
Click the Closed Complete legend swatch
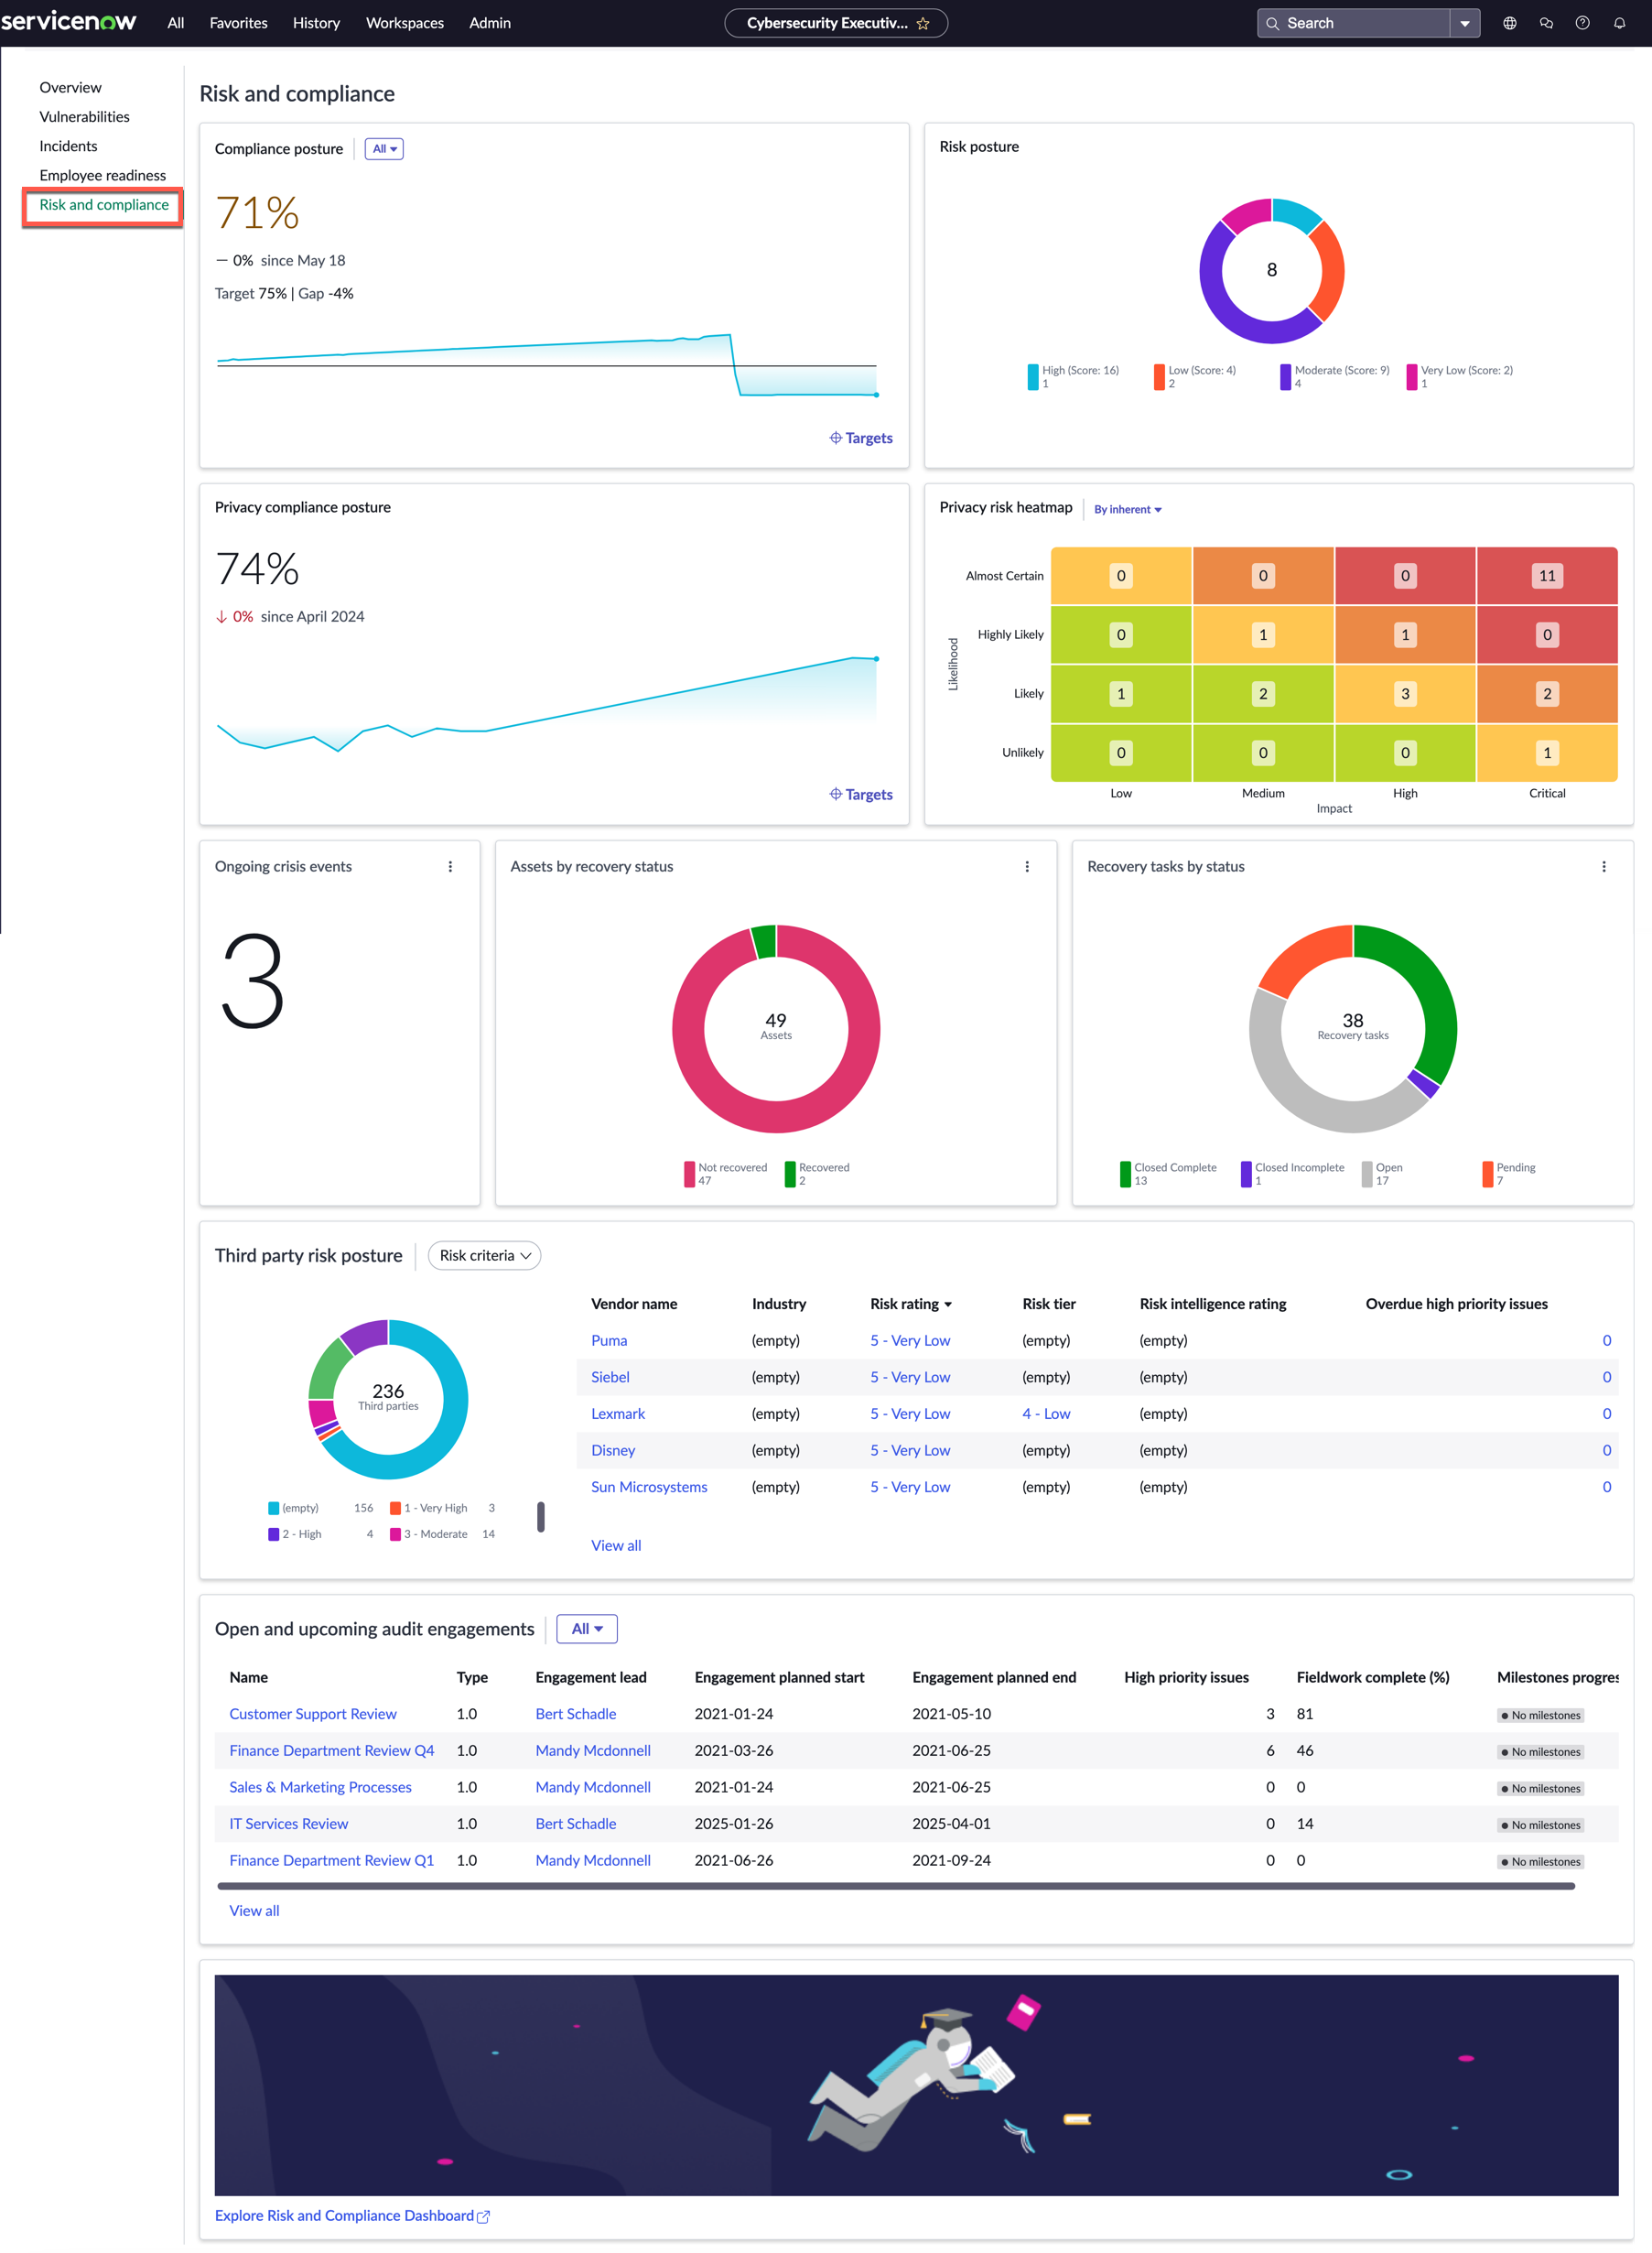1125,1174
